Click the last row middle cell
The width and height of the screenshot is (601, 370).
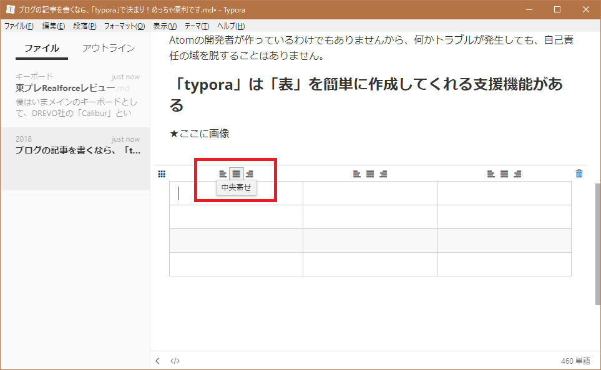pyautogui.click(x=370, y=264)
